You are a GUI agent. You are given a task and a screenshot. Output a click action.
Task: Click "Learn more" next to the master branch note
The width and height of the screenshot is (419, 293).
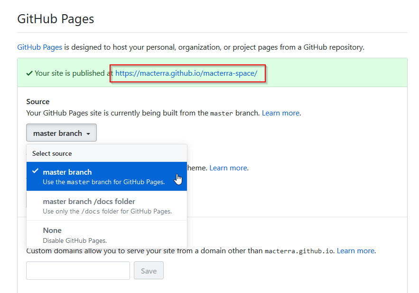point(280,113)
